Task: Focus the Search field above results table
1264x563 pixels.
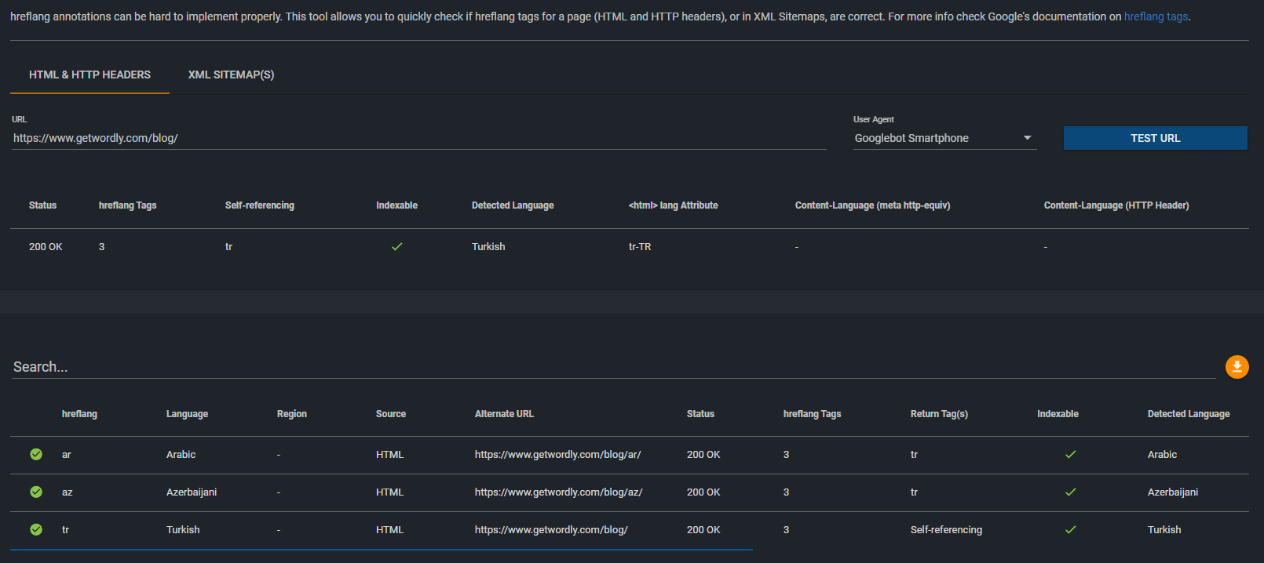Action: click(x=612, y=366)
